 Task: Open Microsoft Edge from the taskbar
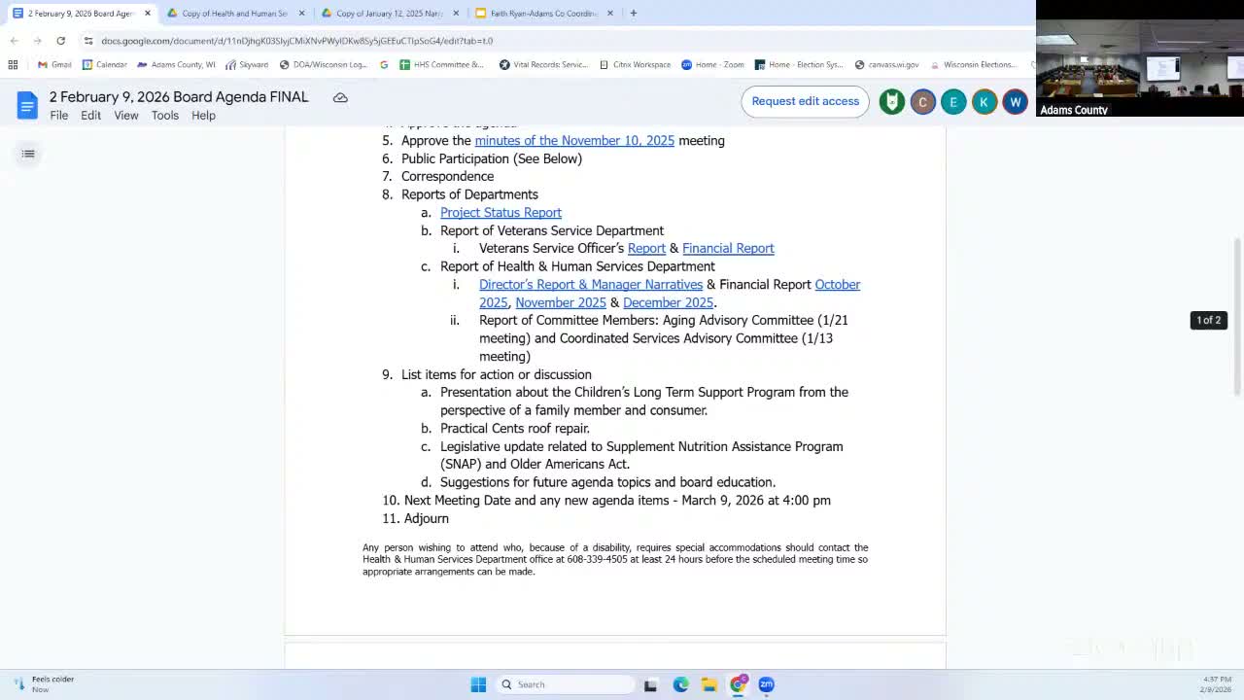click(680, 684)
